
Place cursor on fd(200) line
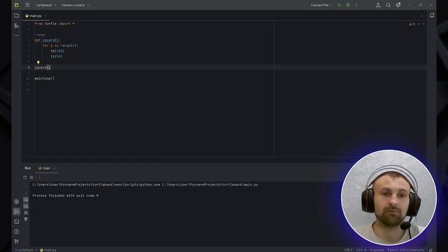tap(57, 51)
